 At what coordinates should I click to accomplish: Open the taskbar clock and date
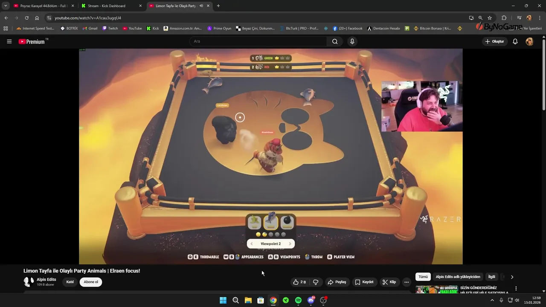(532, 300)
